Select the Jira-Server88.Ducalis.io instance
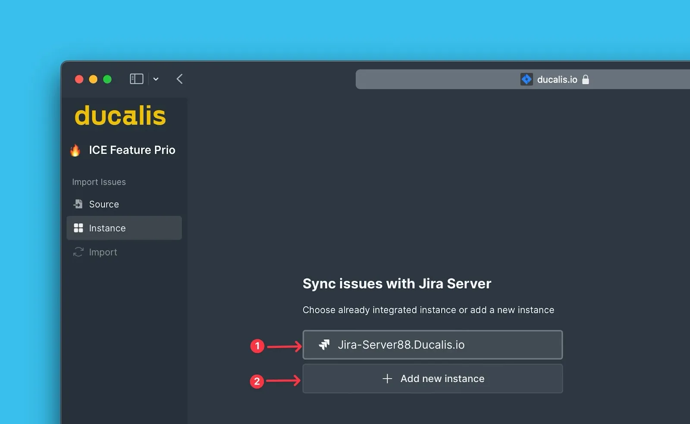The image size is (690, 424). [433, 345]
